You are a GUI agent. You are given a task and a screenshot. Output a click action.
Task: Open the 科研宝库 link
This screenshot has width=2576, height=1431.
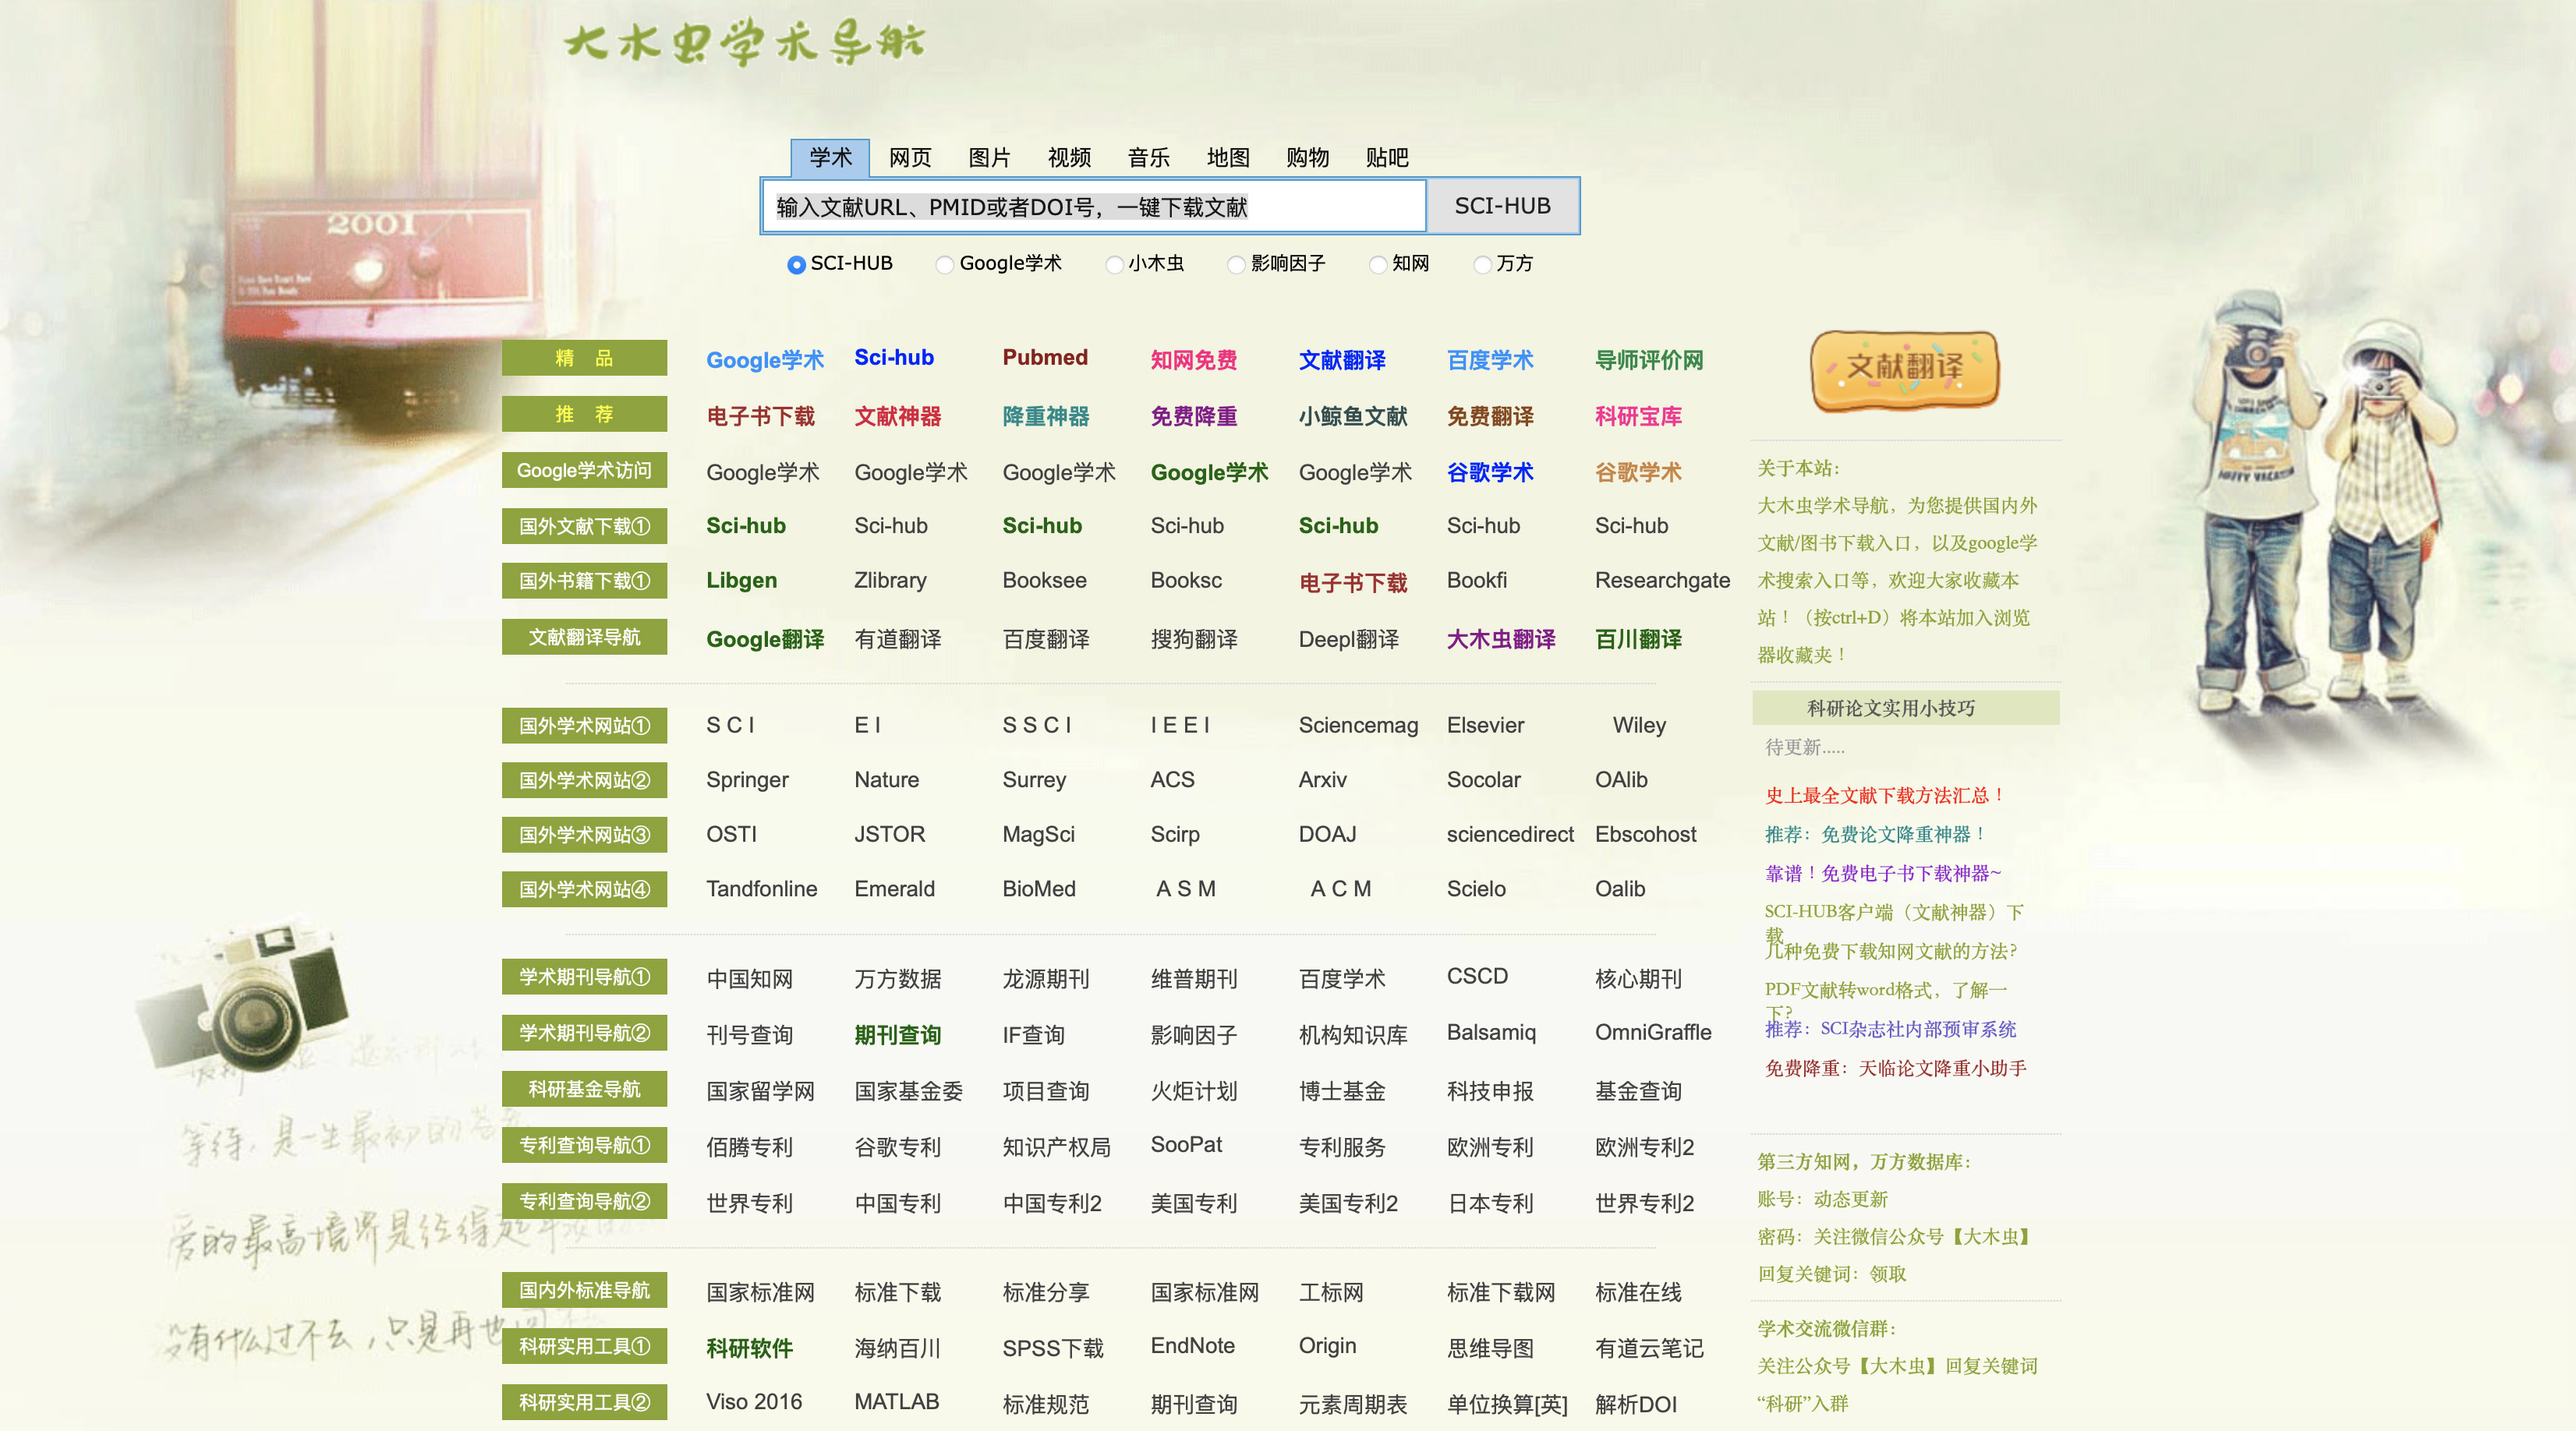1638,416
